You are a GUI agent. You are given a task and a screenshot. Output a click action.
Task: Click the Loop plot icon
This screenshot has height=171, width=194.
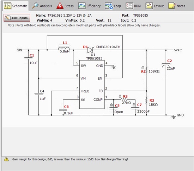(x=109, y=6)
